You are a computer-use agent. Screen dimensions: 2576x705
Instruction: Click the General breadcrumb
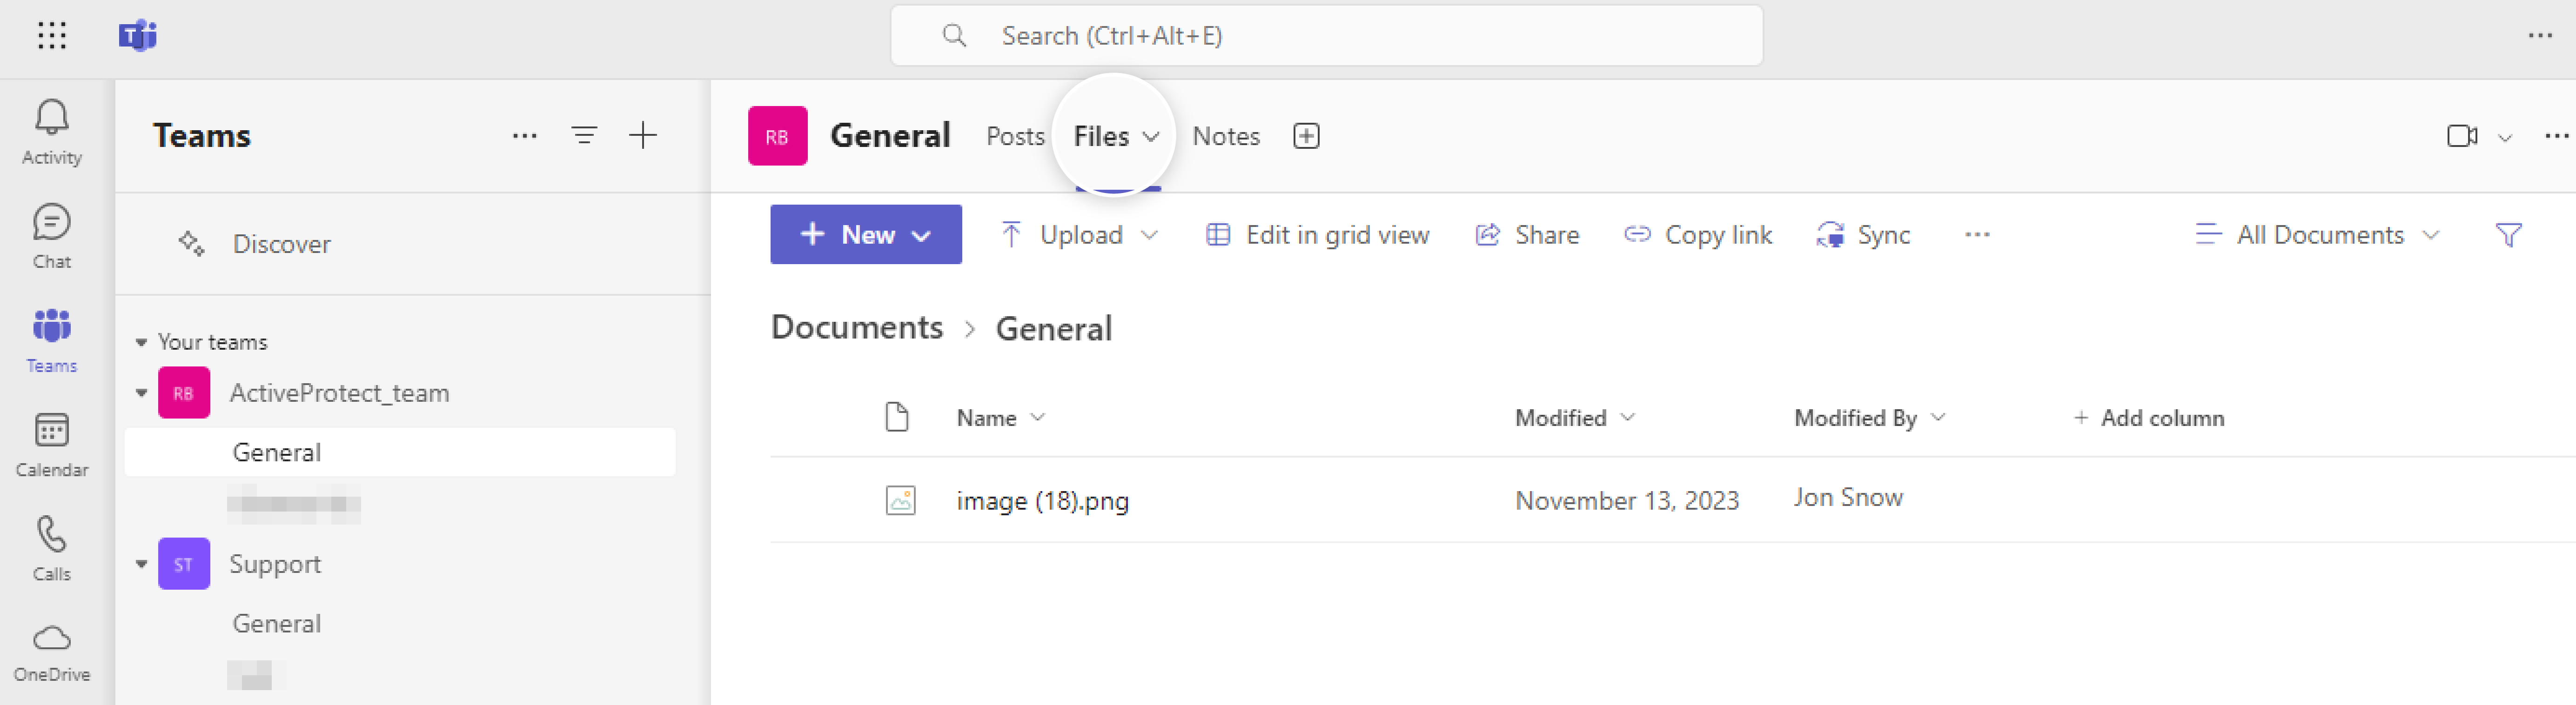(1053, 328)
